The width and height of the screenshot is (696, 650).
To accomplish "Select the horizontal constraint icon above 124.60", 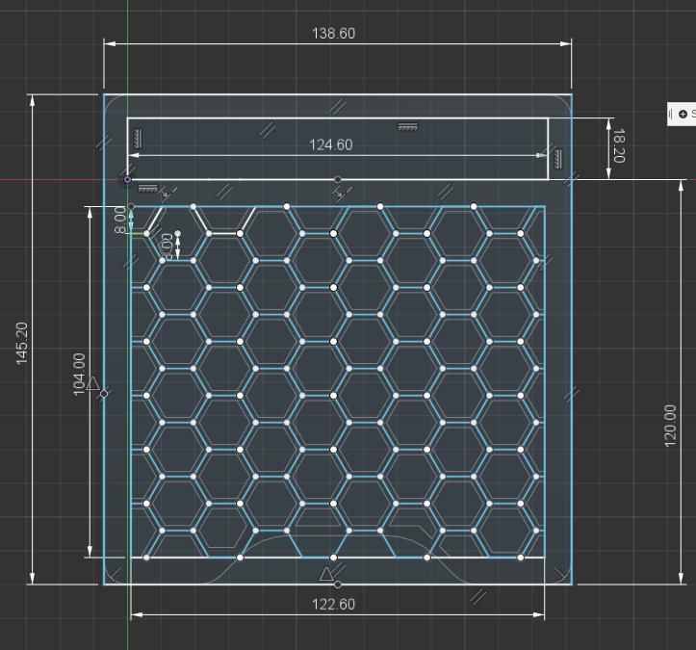I will coord(407,127).
